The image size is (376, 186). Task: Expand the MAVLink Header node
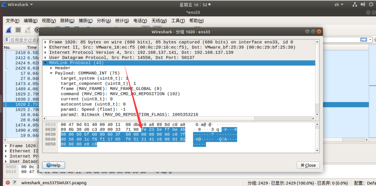click(51, 68)
